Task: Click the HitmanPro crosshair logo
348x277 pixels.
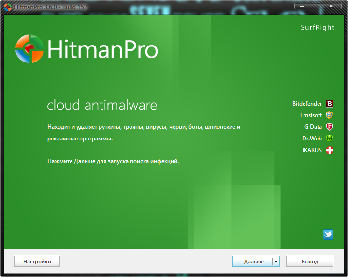Action: tap(29, 49)
